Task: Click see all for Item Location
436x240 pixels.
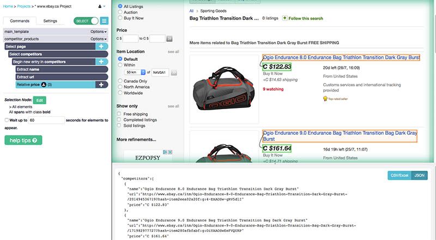Action: click(173, 52)
